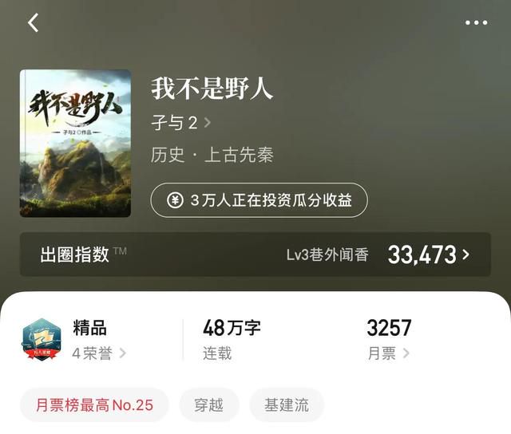This screenshot has height=434, width=511.
Task: Expand honors using chevron next to 4荣誉
Action: point(122,353)
